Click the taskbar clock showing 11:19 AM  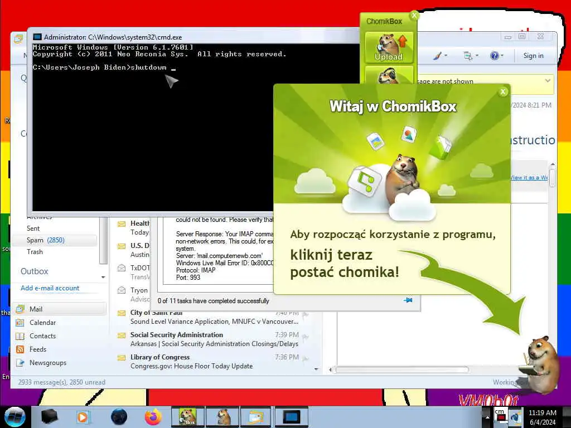(x=542, y=417)
